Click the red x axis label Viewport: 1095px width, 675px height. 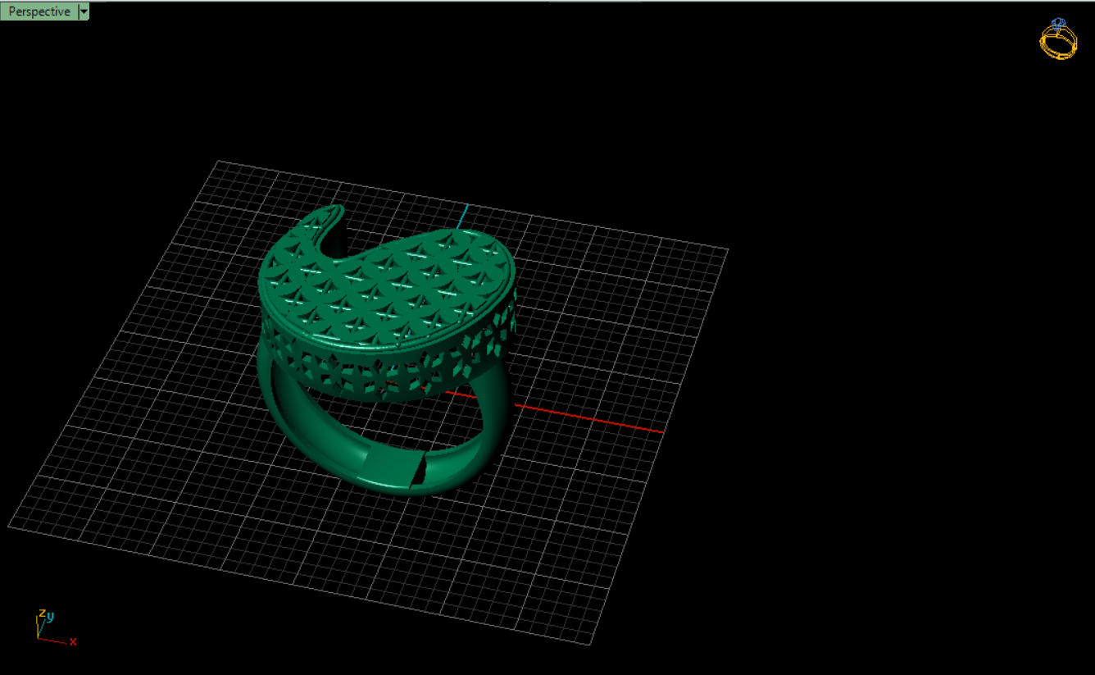coord(73,641)
